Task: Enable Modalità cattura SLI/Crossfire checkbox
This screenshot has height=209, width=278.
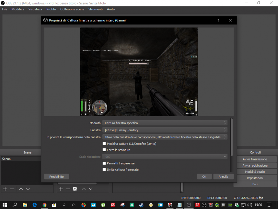Action: click(104, 144)
